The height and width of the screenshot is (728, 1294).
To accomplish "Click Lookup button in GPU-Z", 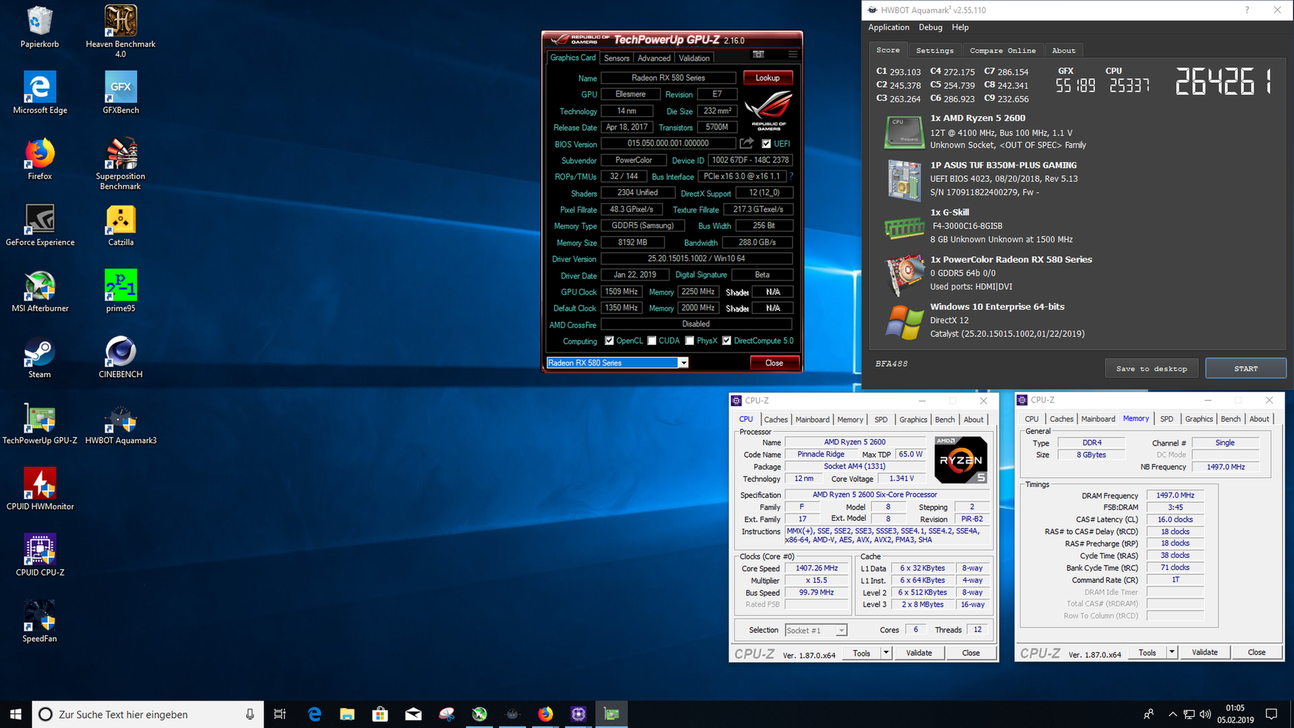I will pyautogui.click(x=768, y=78).
